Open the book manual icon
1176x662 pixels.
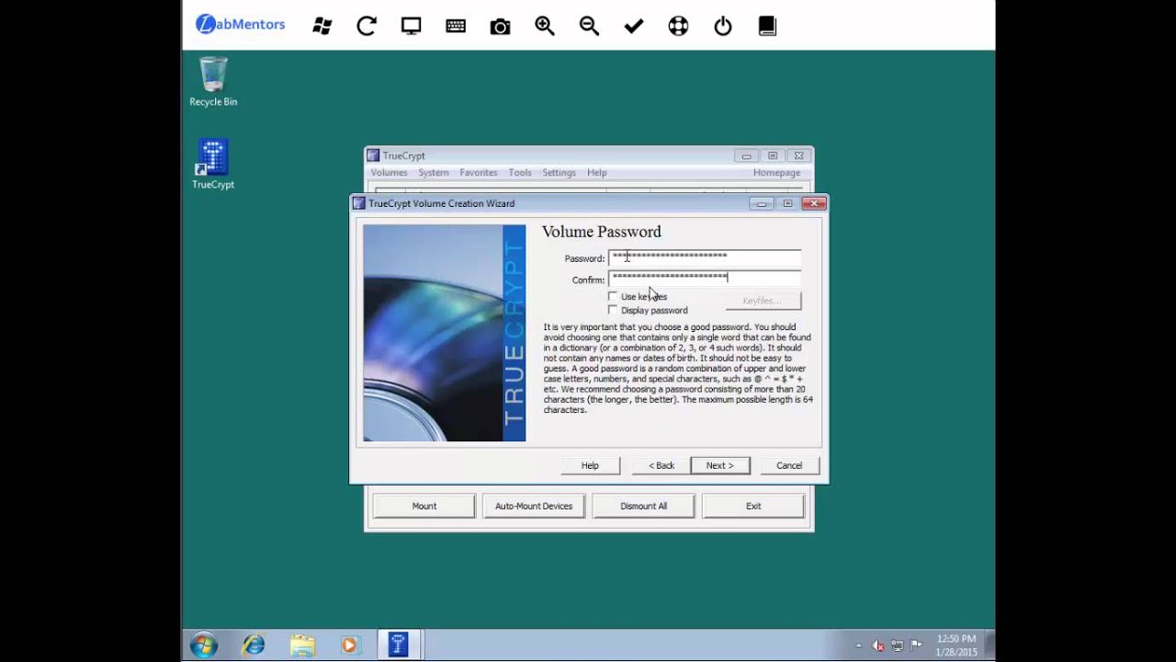(x=767, y=26)
